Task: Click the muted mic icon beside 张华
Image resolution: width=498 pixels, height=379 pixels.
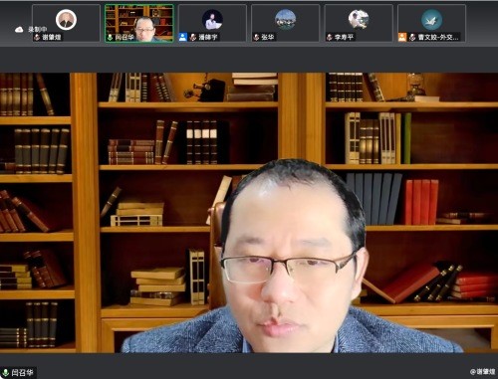Action: [x=256, y=37]
